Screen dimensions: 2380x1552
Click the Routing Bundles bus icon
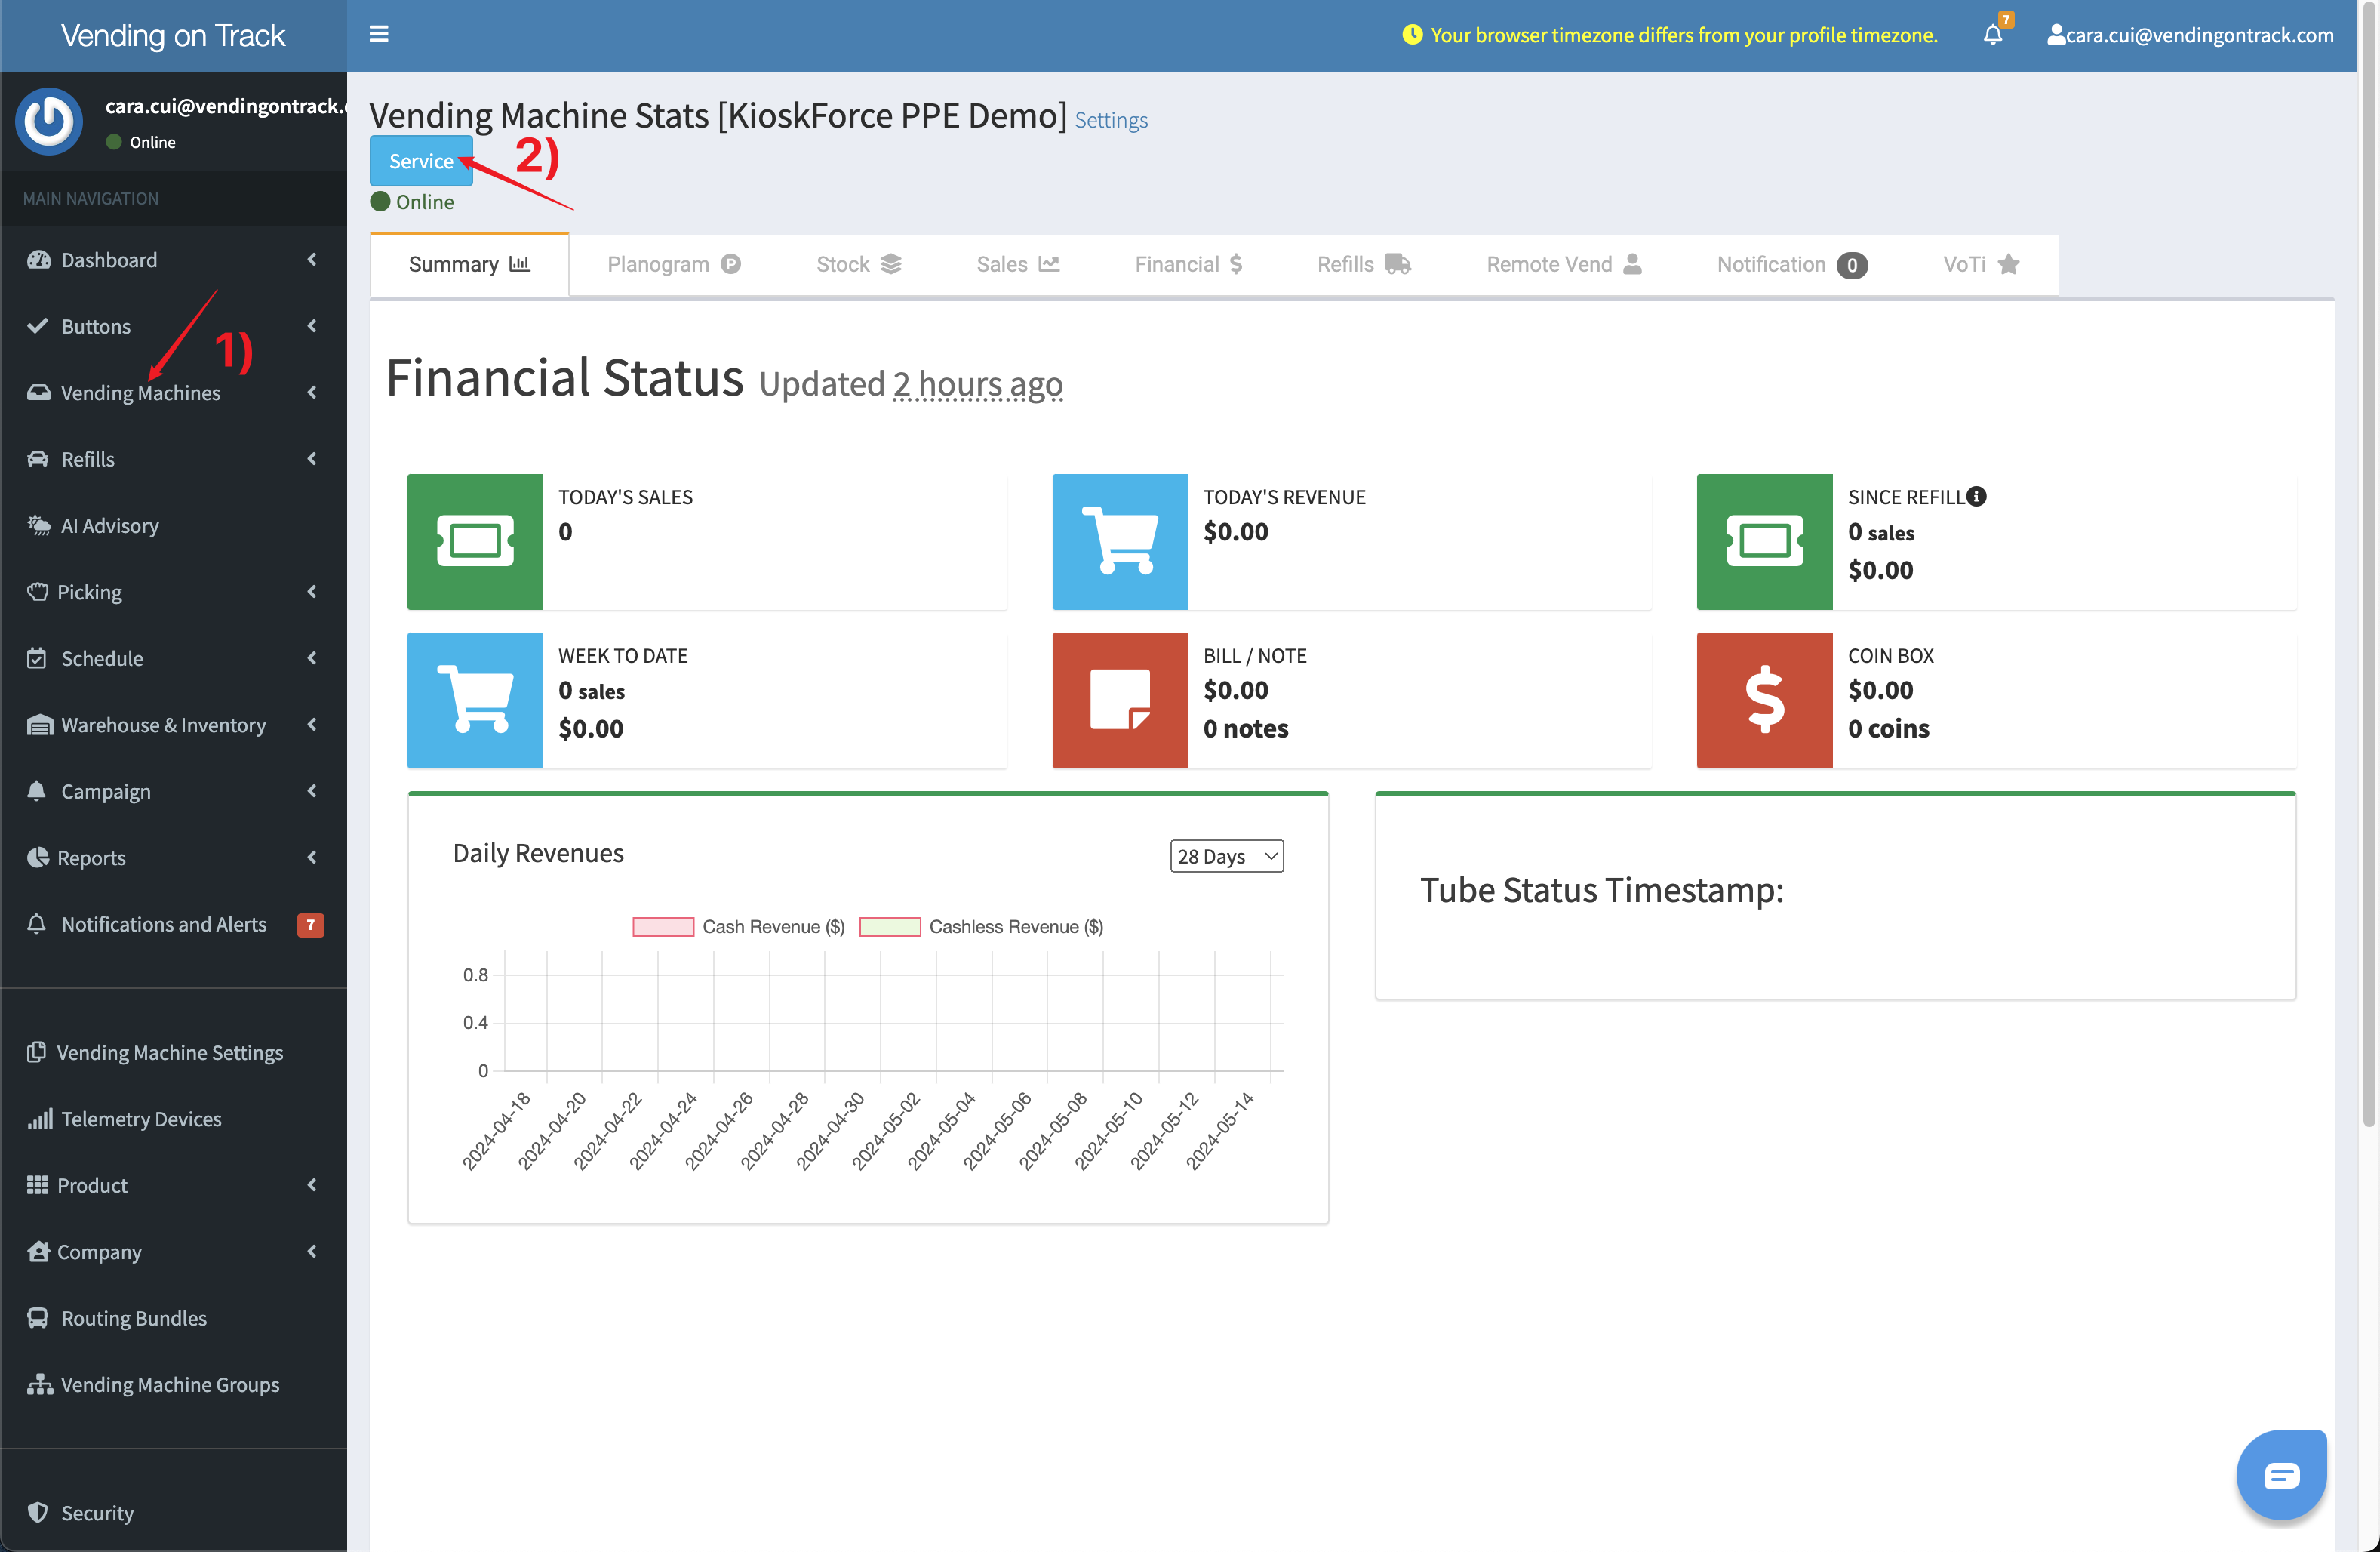(38, 1318)
